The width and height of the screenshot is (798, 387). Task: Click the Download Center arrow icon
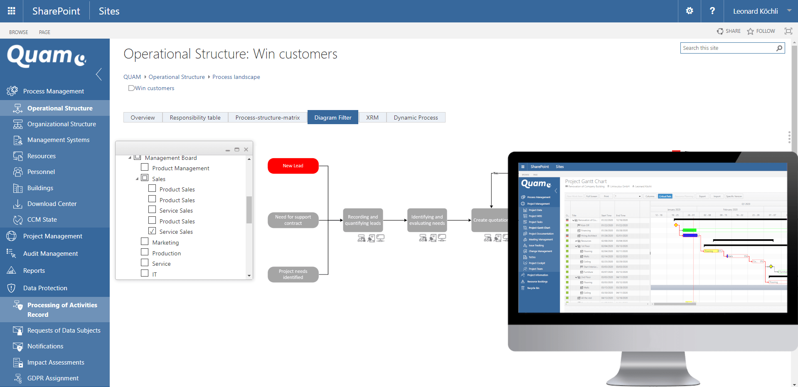click(x=17, y=204)
